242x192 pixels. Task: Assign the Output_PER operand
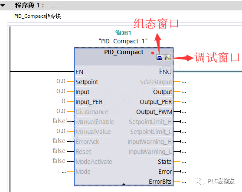pyautogui.click(x=184, y=103)
